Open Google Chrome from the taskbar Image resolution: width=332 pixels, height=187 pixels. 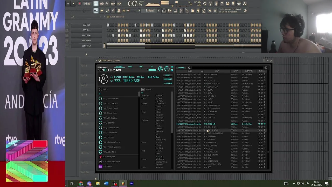81,184
